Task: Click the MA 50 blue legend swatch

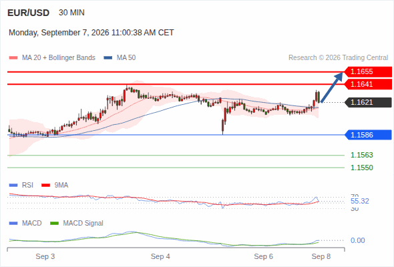Action: (x=108, y=58)
